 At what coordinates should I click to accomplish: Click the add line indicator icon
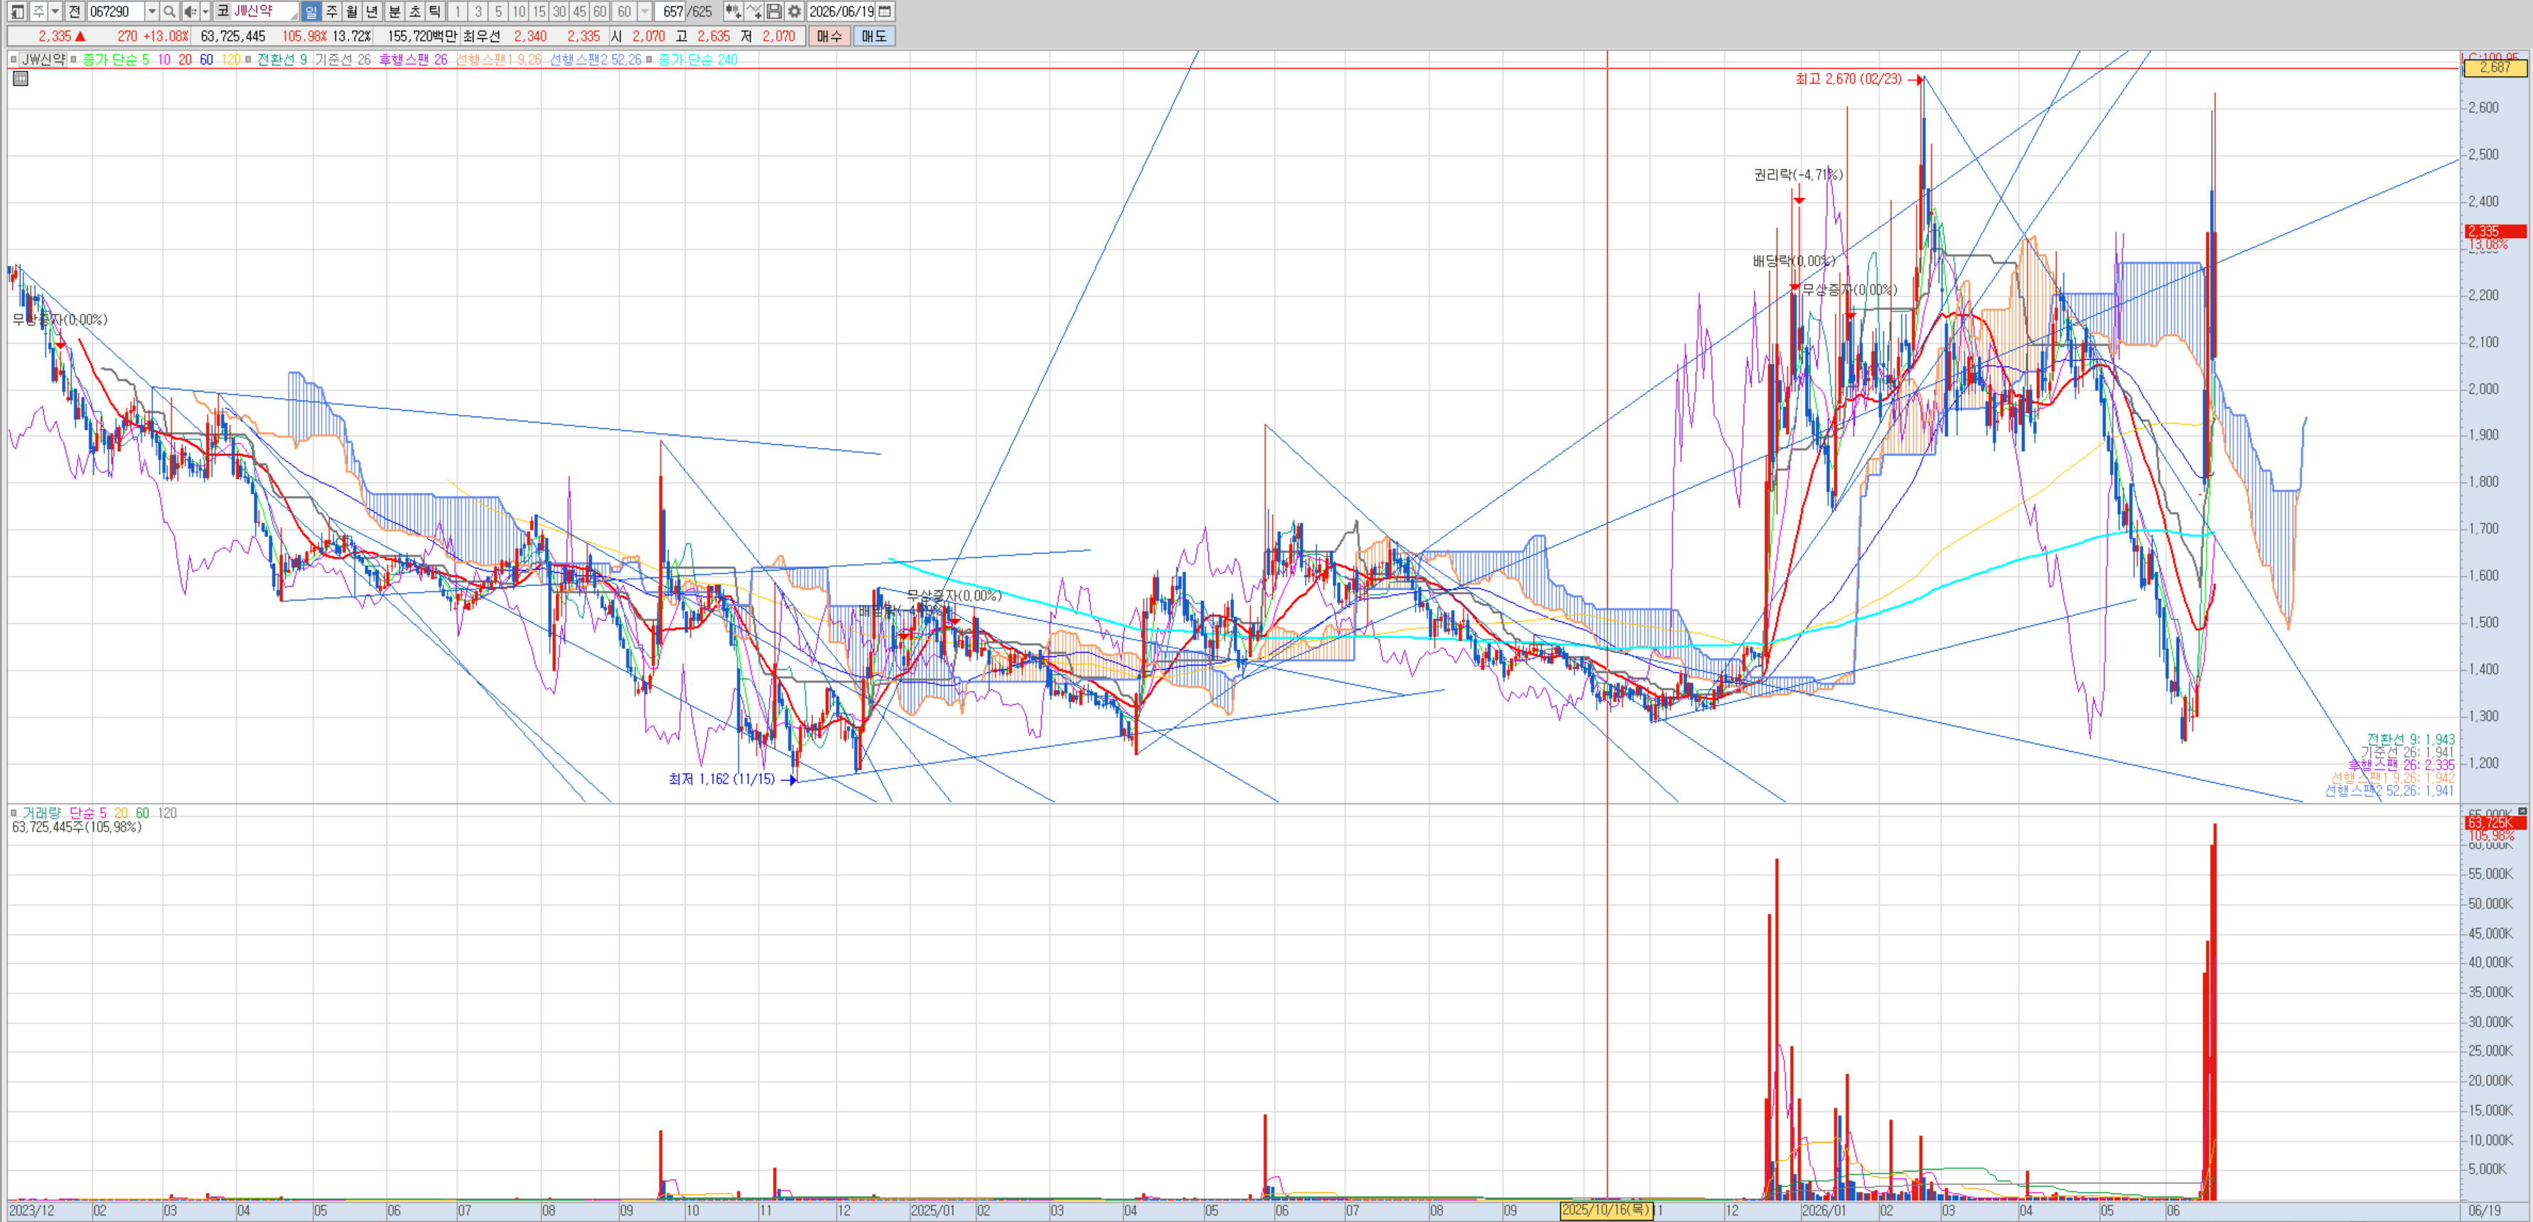(x=753, y=12)
